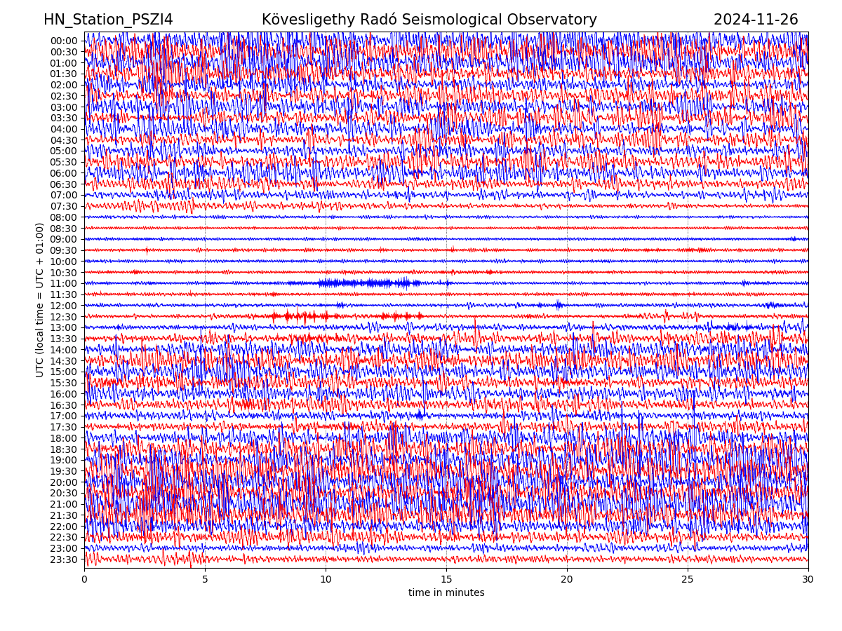Click the "time in minutes" axis label
842x631 pixels.
pyautogui.click(x=446, y=593)
